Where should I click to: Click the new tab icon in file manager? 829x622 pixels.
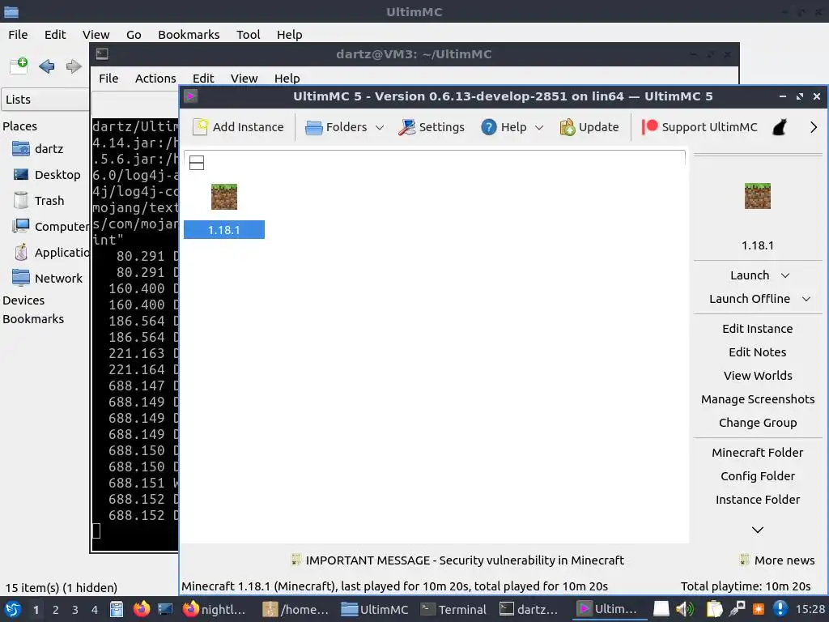pyautogui.click(x=19, y=66)
